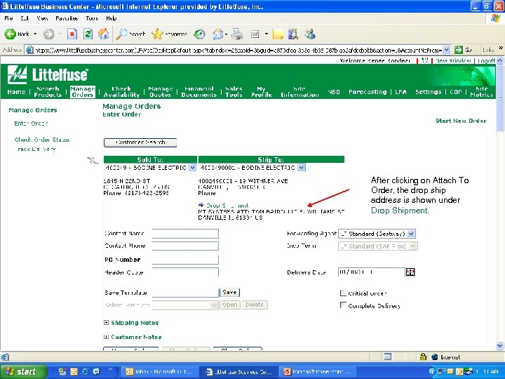
Task: Open the Tools menu
Action: pyautogui.click(x=92, y=18)
